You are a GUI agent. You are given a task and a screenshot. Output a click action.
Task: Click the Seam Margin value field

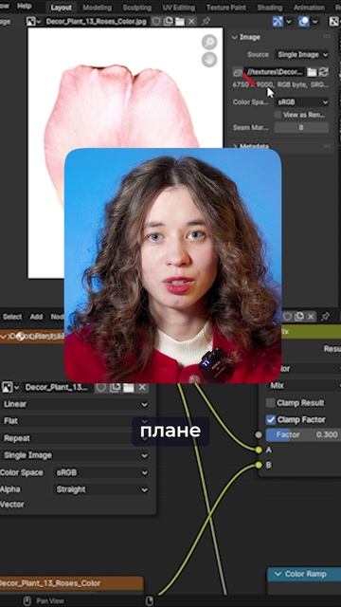[301, 127]
